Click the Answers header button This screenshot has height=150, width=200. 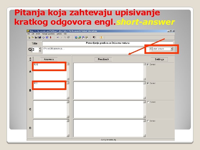tap(49, 59)
